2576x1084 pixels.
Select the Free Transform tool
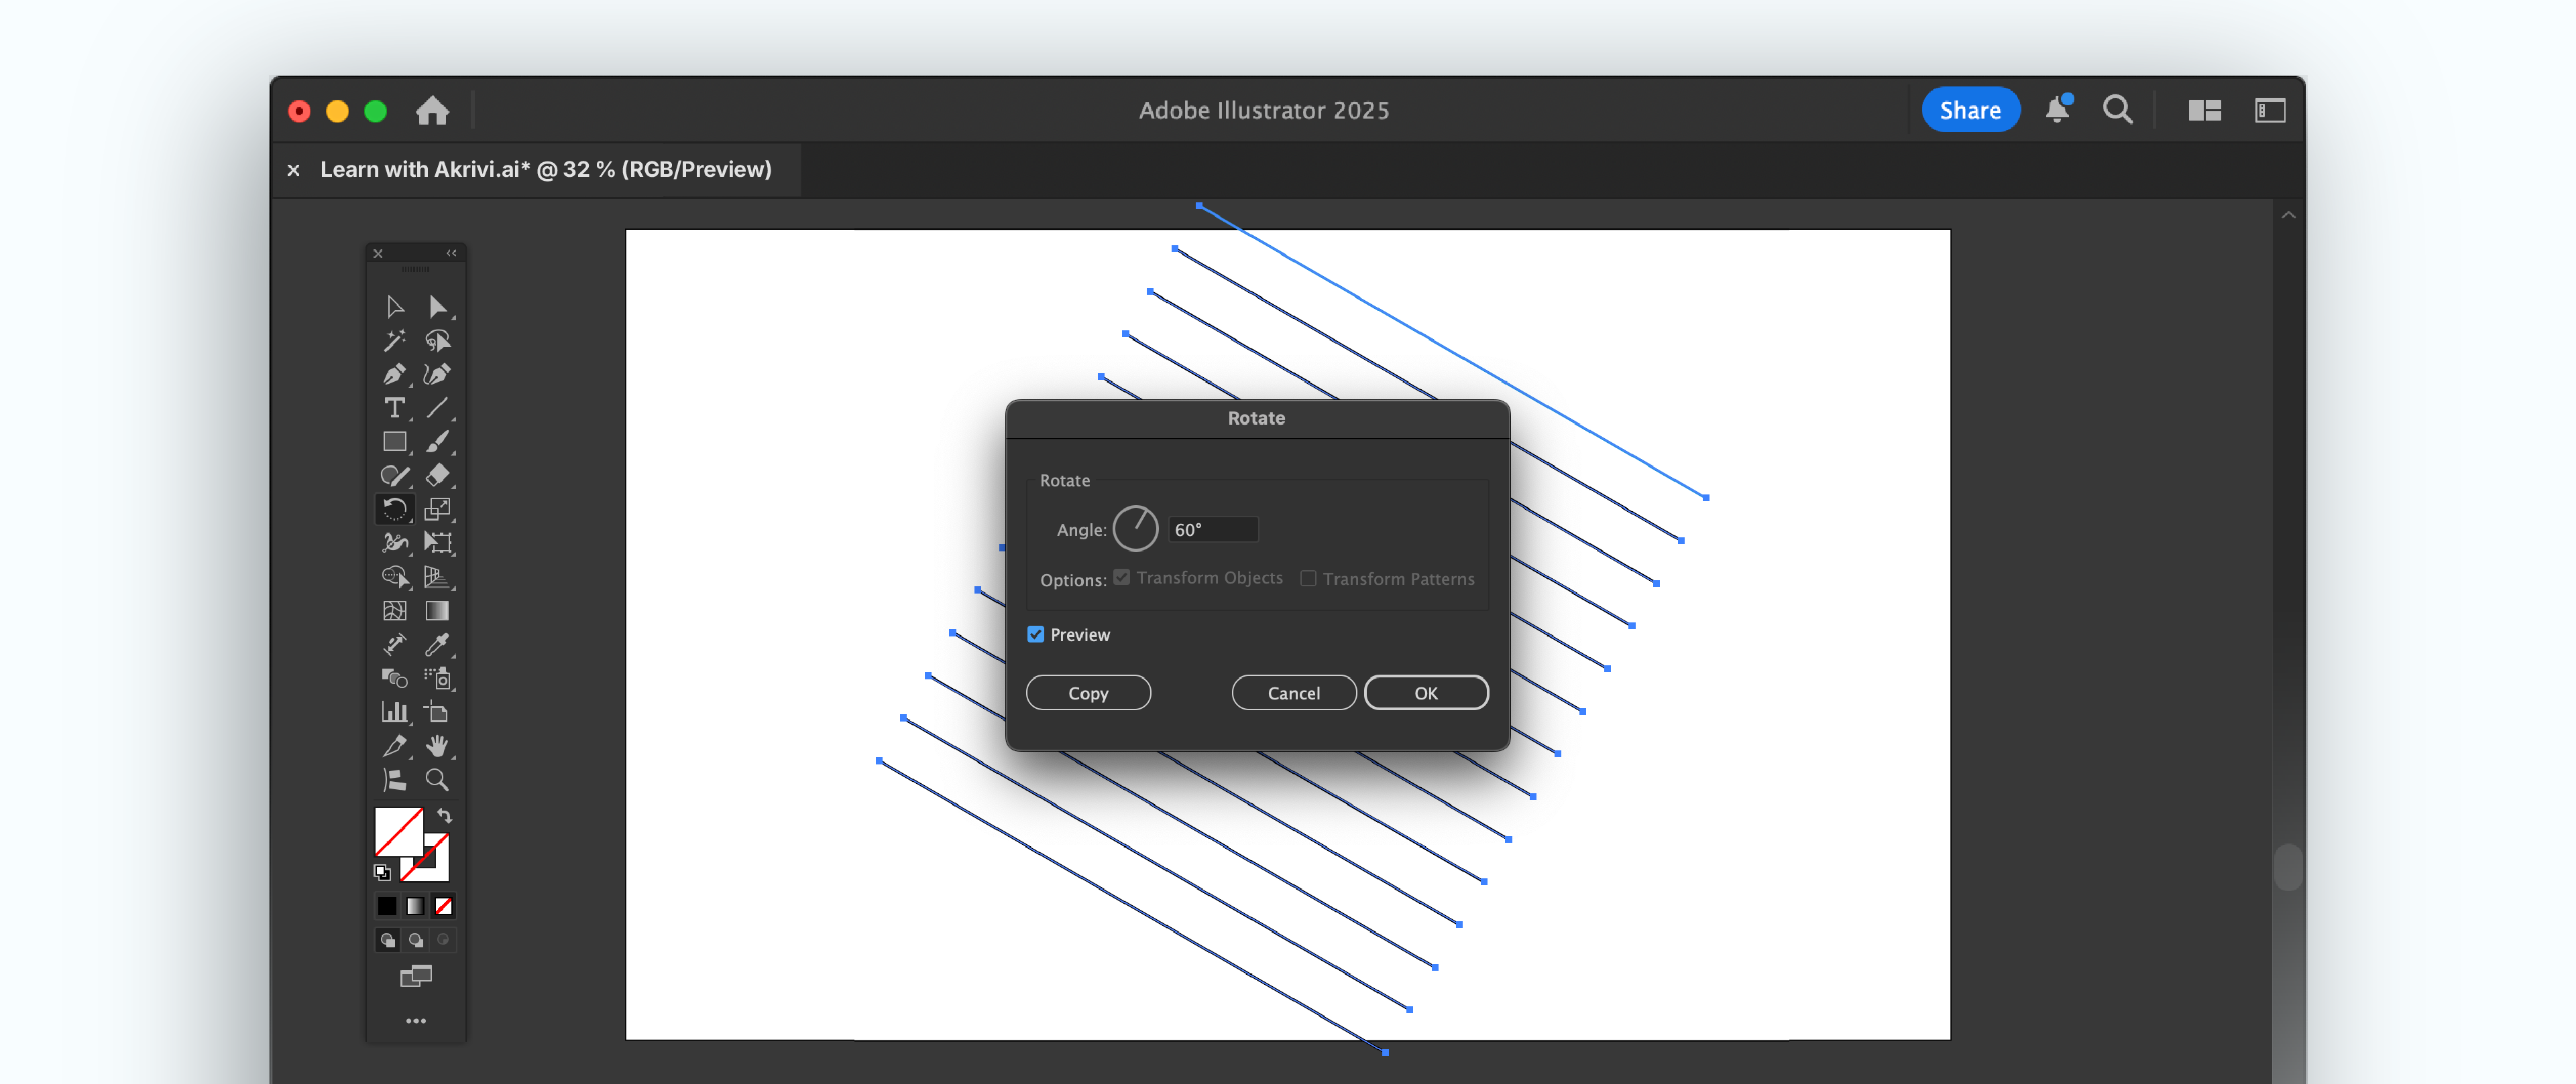[437, 543]
